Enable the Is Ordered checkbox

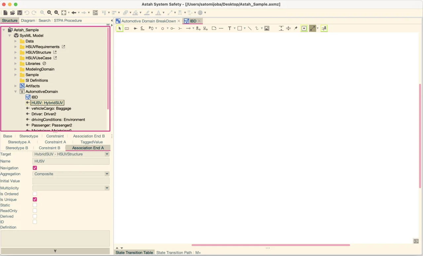[x=35, y=194]
